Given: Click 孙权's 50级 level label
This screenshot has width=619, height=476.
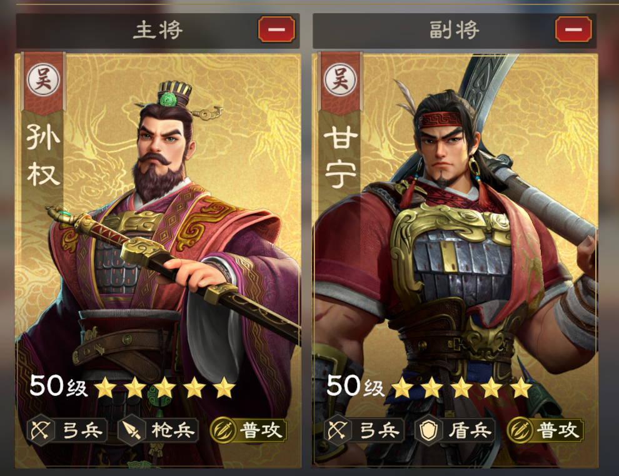Looking at the screenshot, I should tap(58, 386).
